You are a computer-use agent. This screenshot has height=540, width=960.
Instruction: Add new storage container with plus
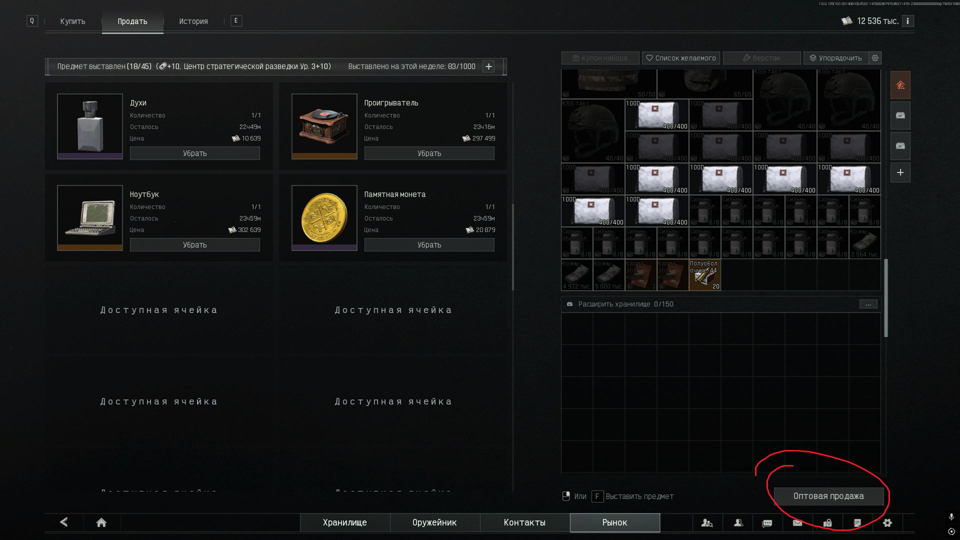pyautogui.click(x=900, y=172)
